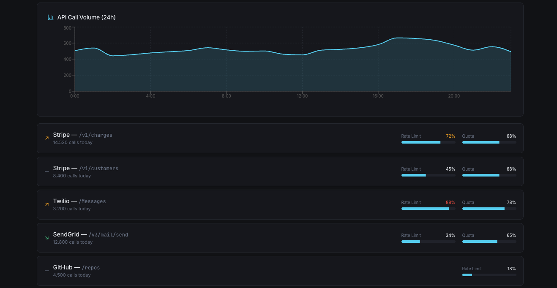Click the flat trend dash for Stripe /v1/customers

point(47,171)
